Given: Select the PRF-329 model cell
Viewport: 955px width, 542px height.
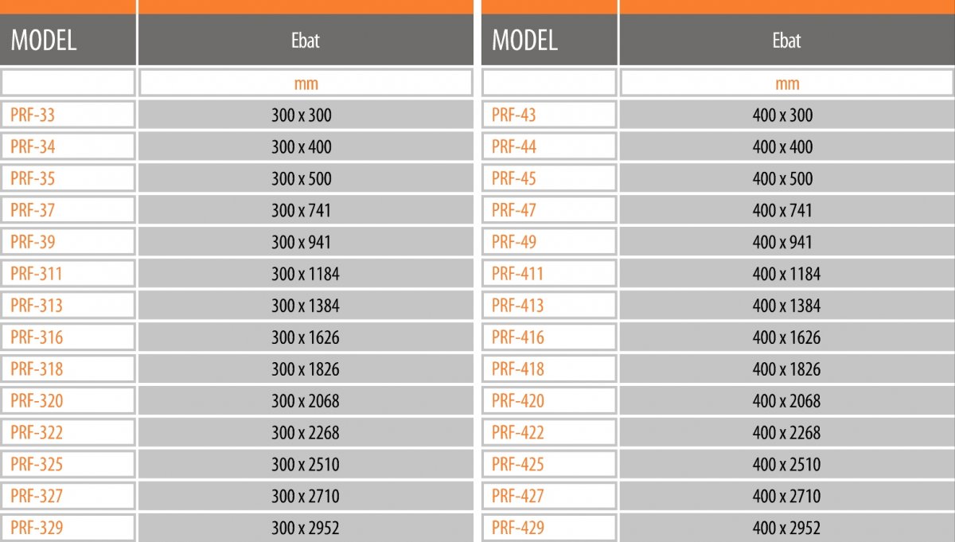Looking at the screenshot, I should 68,528.
